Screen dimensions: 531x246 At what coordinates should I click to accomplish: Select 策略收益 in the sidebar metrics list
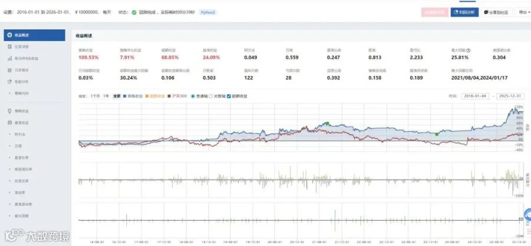point(22,111)
